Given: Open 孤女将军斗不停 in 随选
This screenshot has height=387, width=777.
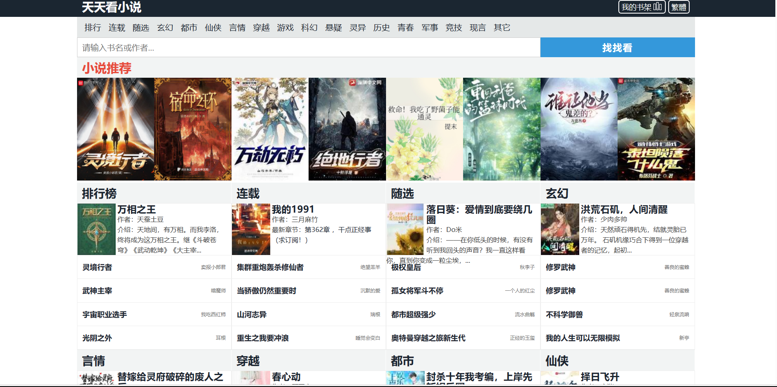Looking at the screenshot, I should [417, 291].
